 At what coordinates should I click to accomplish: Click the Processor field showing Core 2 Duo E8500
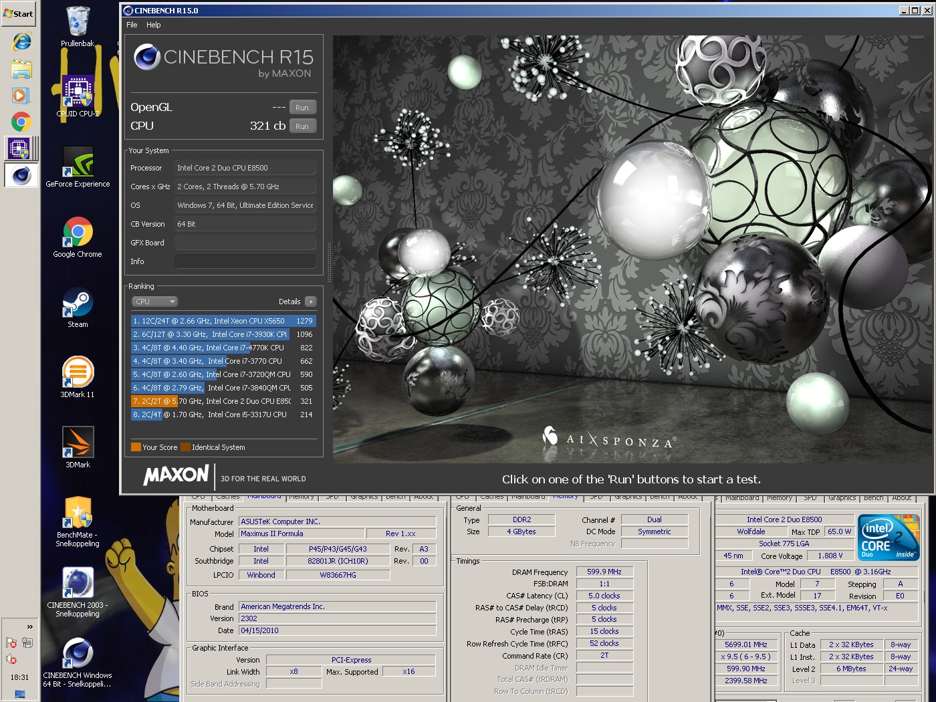coord(245,168)
